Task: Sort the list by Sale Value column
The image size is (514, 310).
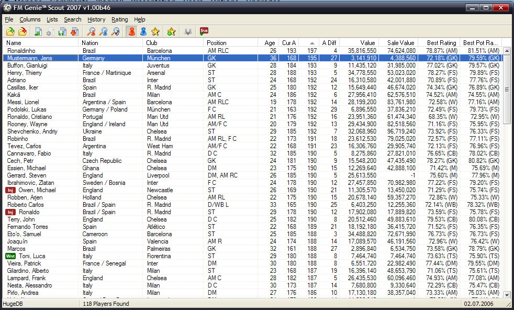Action: (x=400, y=43)
